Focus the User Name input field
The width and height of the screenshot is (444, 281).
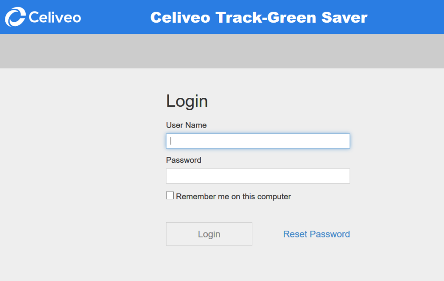click(x=258, y=141)
